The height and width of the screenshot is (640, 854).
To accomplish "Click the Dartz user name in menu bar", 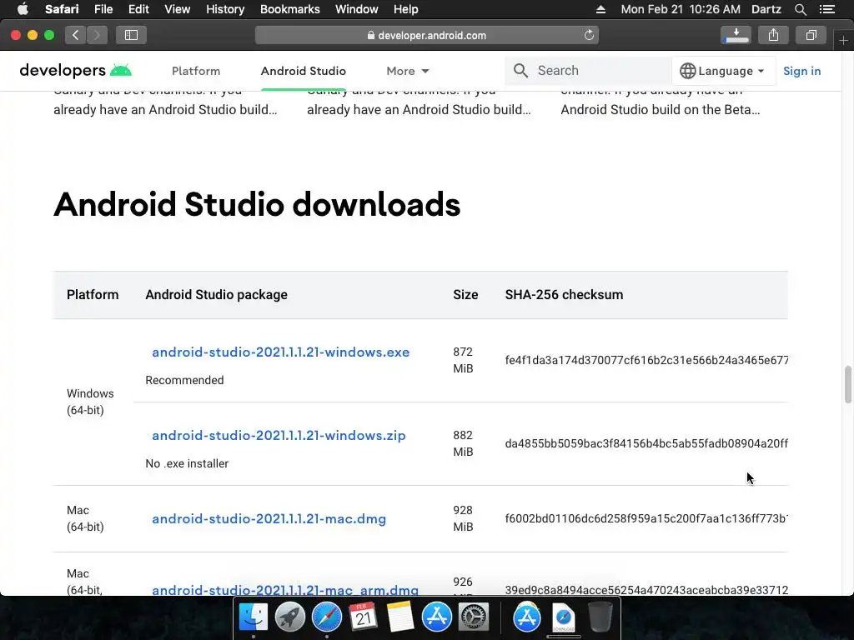I will [766, 9].
